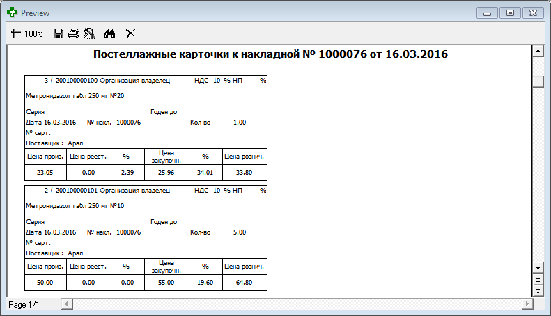Open page setup settings icon
551x316 pixels.
[88, 33]
